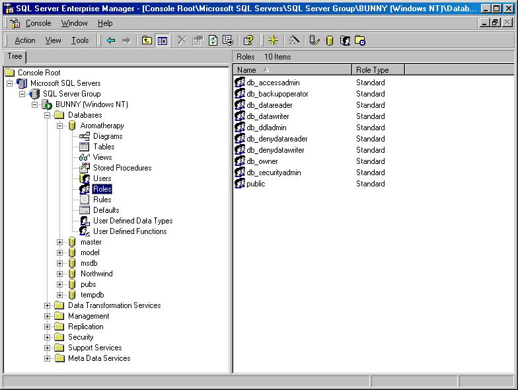The width and height of the screenshot is (518, 390).
Task: Sort by the Name column header
Action: [293, 70]
